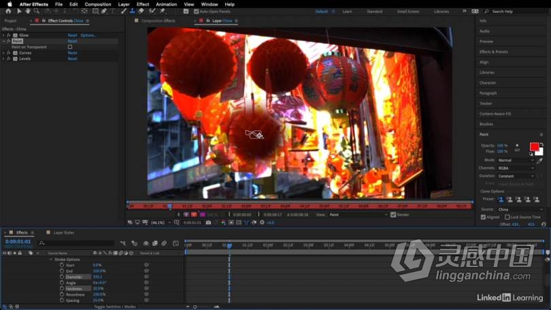Select the Rectangle shape tool
Screen dimensions: 551x310
95,12
